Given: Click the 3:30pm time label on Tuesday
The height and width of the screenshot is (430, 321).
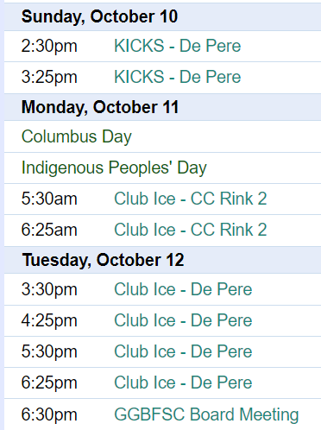Looking at the screenshot, I should [x=49, y=290].
